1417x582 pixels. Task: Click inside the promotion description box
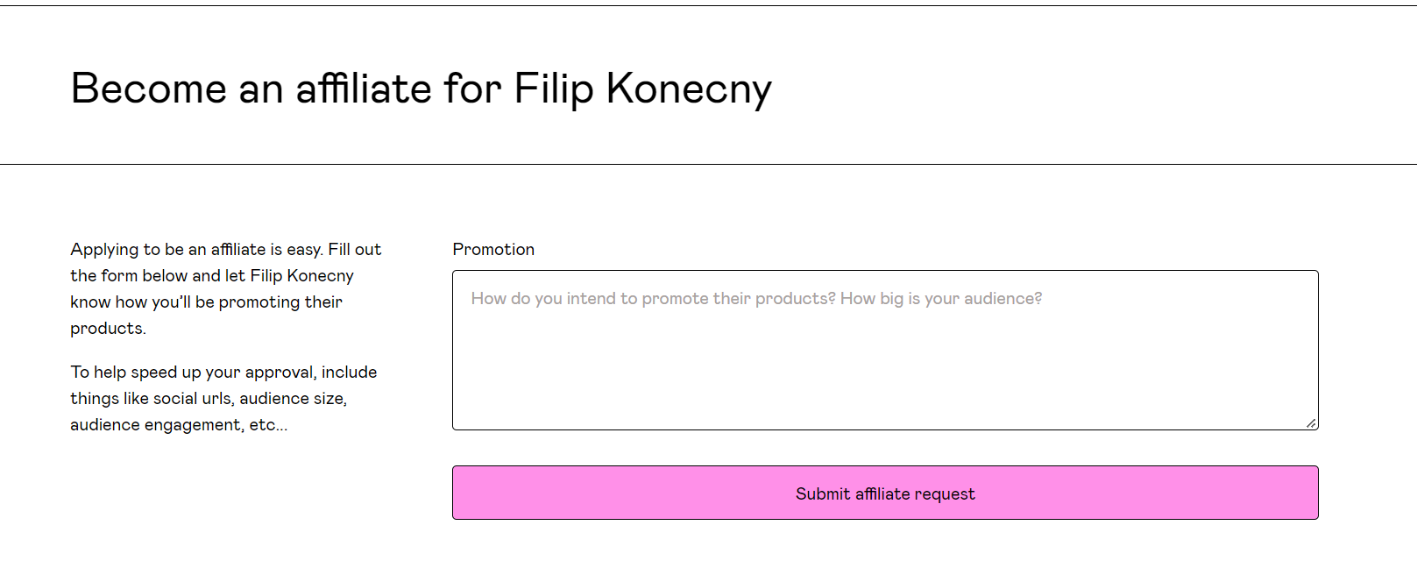(884, 349)
